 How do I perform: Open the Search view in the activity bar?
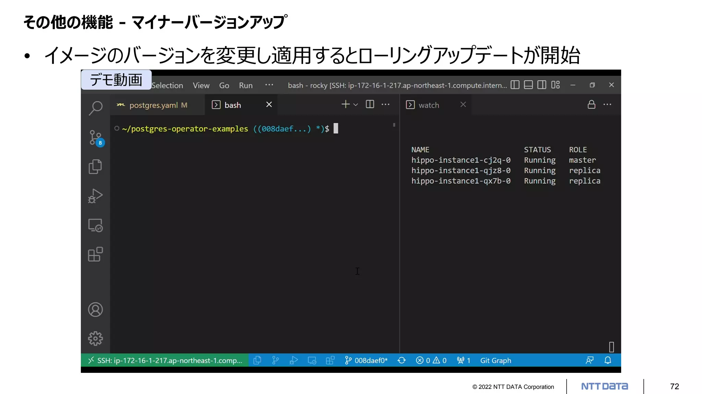tap(96, 108)
